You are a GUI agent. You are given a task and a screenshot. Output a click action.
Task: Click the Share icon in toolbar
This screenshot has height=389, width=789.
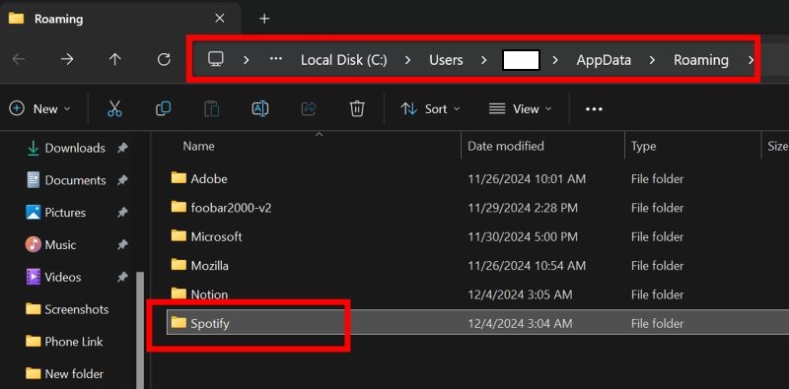pyautogui.click(x=309, y=108)
